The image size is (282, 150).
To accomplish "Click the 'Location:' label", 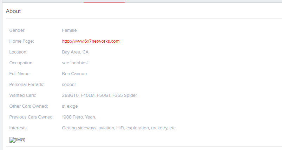I will [x=18, y=52].
